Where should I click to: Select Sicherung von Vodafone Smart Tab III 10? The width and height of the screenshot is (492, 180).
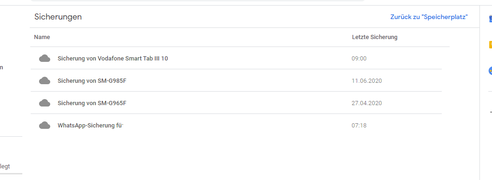[x=236, y=58]
